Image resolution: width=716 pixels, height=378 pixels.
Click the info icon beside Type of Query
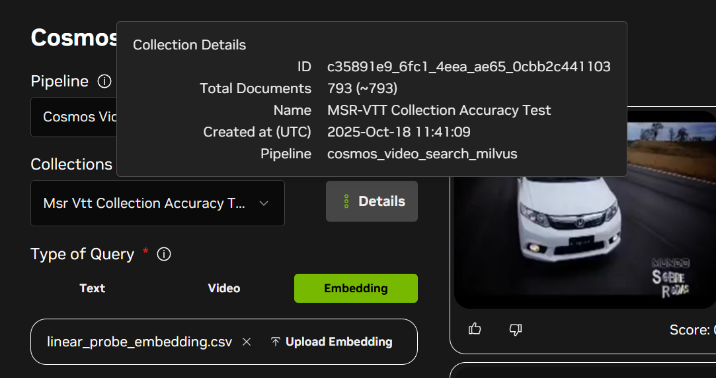pos(164,254)
